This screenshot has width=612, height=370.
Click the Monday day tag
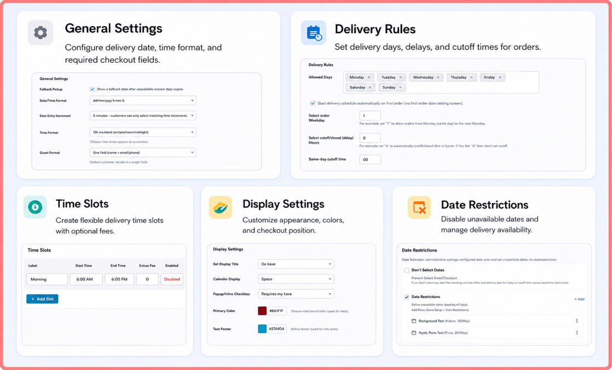point(360,77)
